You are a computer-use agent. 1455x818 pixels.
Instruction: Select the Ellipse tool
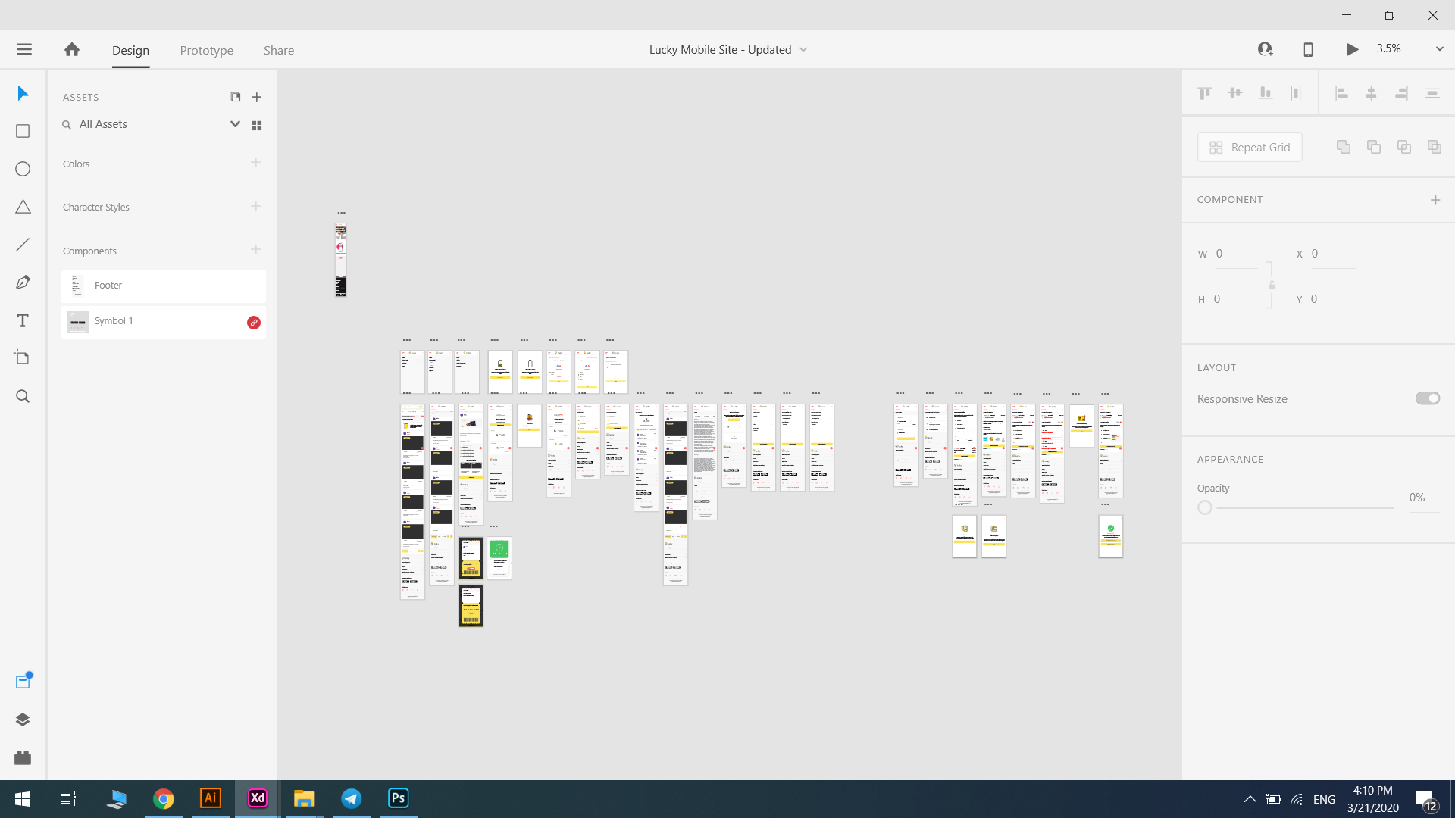23,169
